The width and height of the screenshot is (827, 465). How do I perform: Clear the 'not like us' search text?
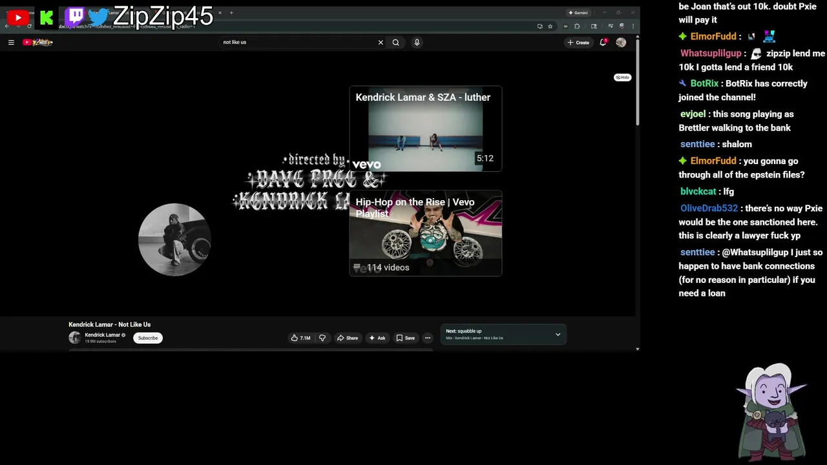click(x=381, y=42)
